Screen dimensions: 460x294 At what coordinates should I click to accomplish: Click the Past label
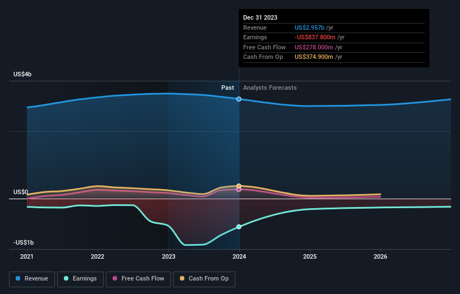227,88
